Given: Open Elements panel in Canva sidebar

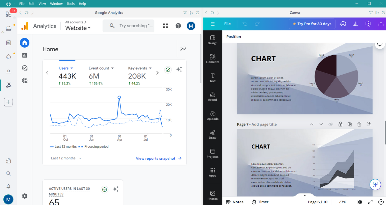Looking at the screenshot, I should [x=212, y=58].
